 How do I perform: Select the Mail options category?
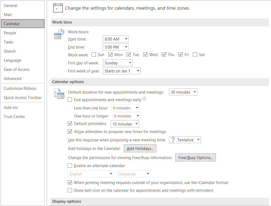(23, 15)
